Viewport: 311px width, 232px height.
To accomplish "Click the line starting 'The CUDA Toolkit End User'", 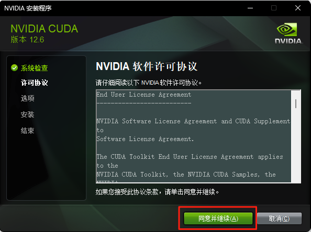I will click(190, 157).
